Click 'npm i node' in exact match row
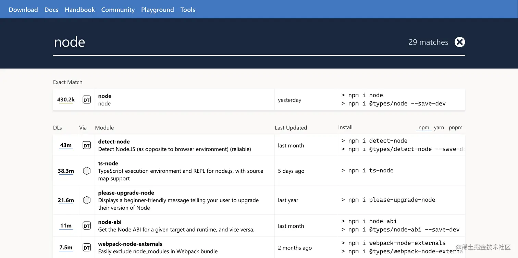Screen dimensions: 518x258 [x=362, y=95]
